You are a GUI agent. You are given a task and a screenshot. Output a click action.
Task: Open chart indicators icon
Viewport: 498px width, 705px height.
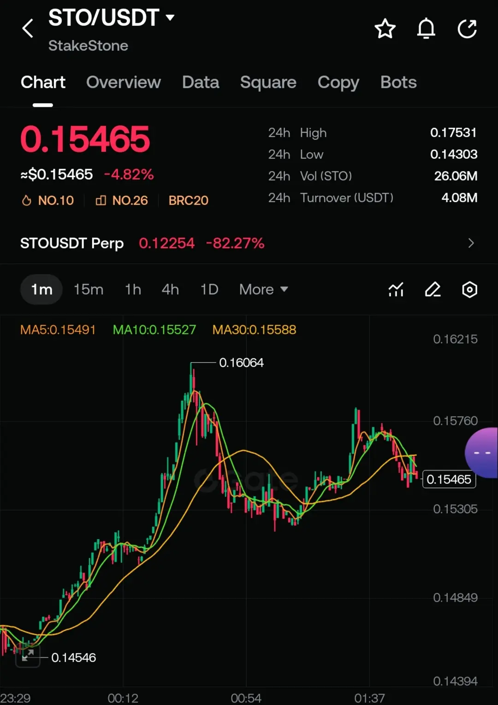click(396, 289)
